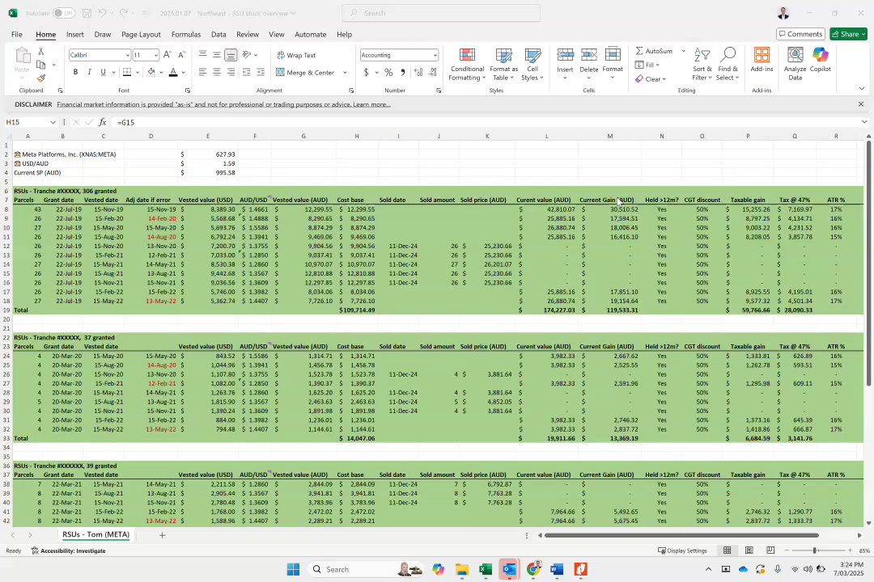Screen dimensions: 874x582
Task: Switch to Page Break Preview in status bar
Action: click(x=770, y=550)
